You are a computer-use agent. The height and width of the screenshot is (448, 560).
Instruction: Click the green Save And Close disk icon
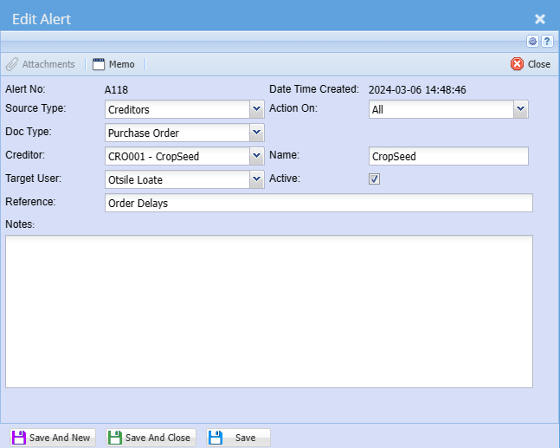pos(115,438)
